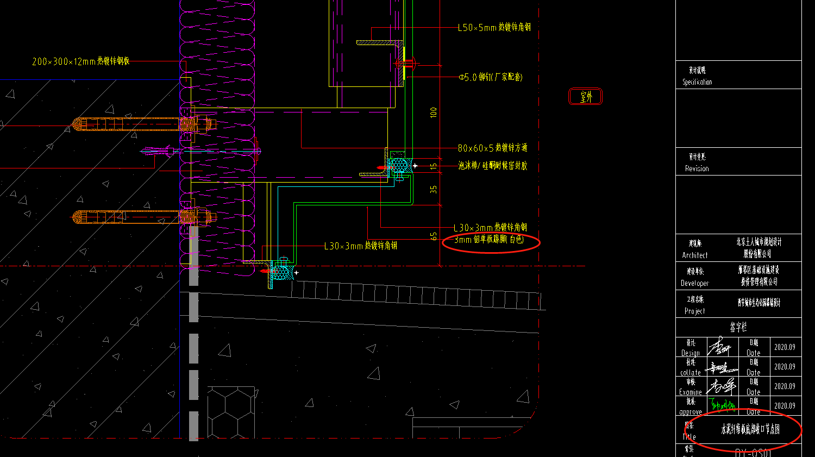Select the '3mm 铝单板踢脚(白色)' annotation
Viewport: 815px width, 457px height.
click(x=489, y=239)
